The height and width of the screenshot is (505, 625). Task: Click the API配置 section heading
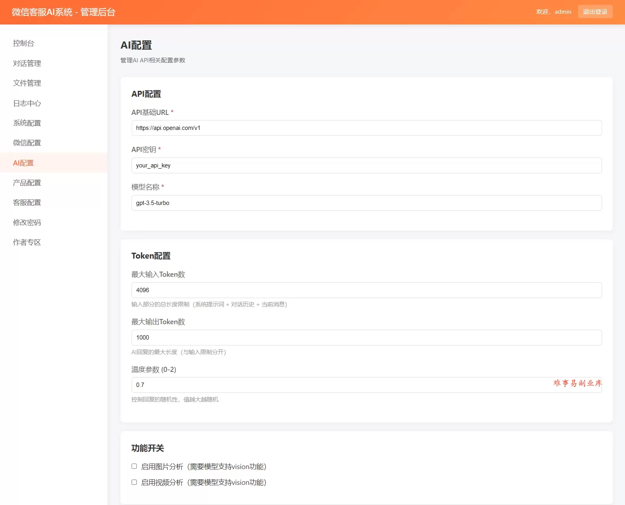[146, 94]
